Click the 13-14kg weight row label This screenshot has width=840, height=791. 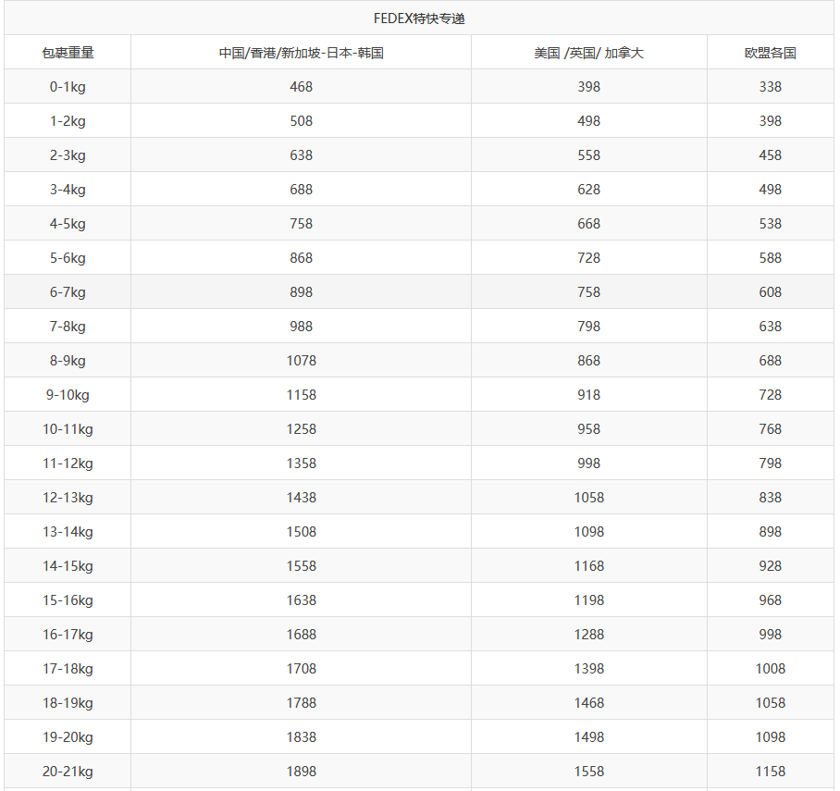(68, 532)
